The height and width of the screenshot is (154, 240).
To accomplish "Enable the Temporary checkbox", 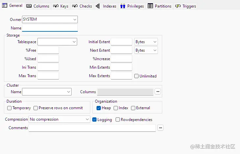I will coord(9,108).
